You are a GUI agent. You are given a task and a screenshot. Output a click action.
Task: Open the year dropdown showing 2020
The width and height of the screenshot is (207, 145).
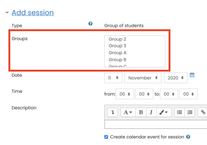pos(176,78)
